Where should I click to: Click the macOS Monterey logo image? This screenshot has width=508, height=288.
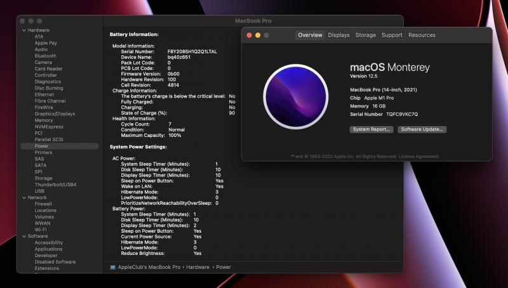pyautogui.click(x=296, y=96)
